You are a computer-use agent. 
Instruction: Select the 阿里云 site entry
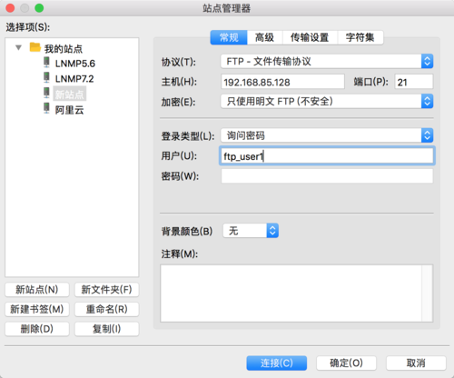(69, 110)
